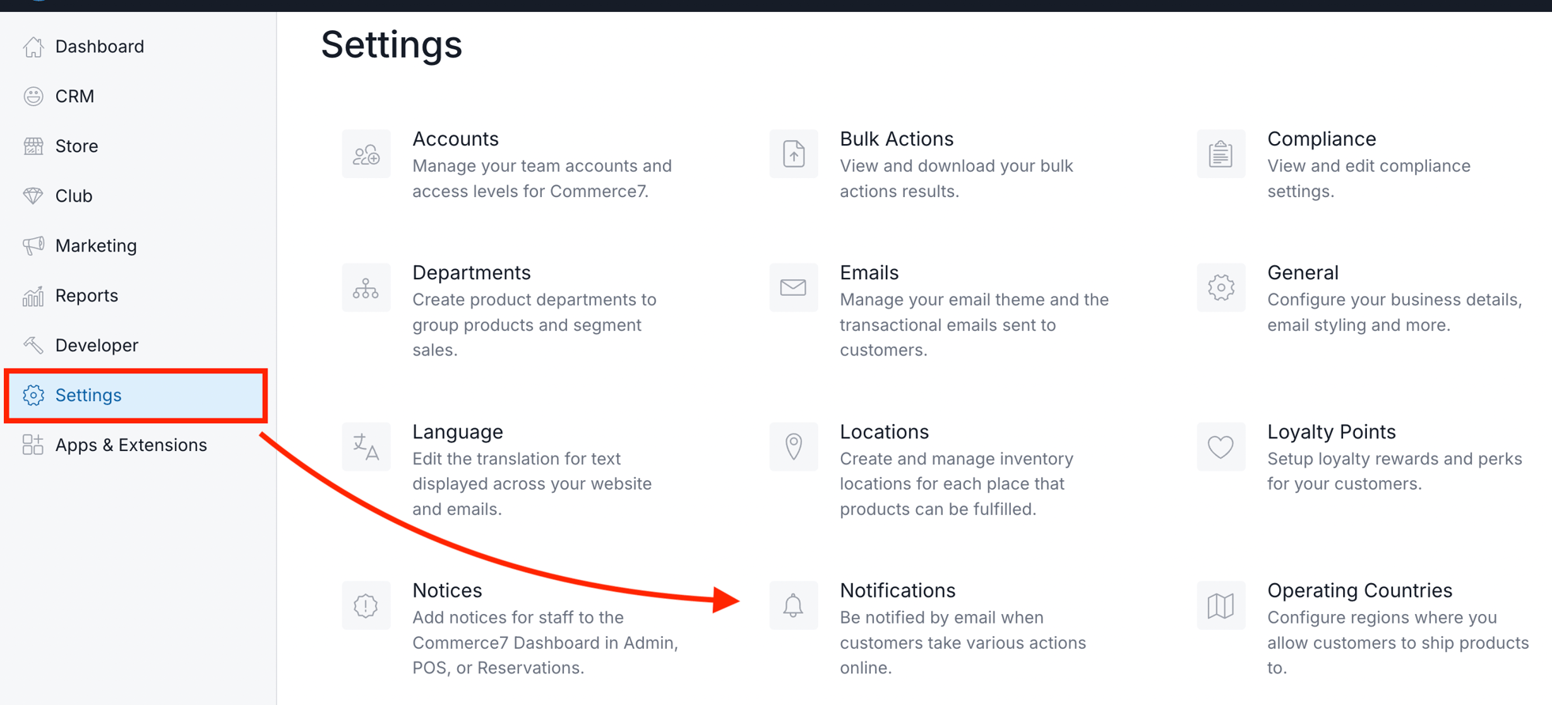The image size is (1552, 705).
Task: Click the Notices alert icon
Action: [x=366, y=606]
